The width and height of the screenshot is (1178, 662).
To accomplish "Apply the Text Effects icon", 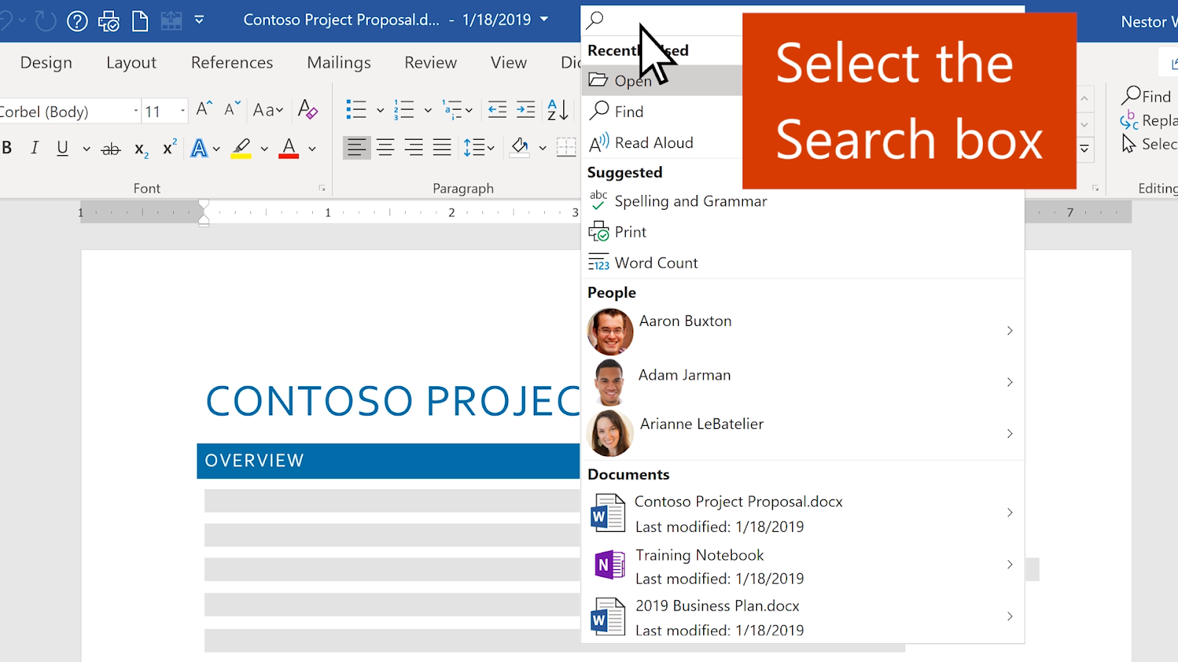I will 199,148.
